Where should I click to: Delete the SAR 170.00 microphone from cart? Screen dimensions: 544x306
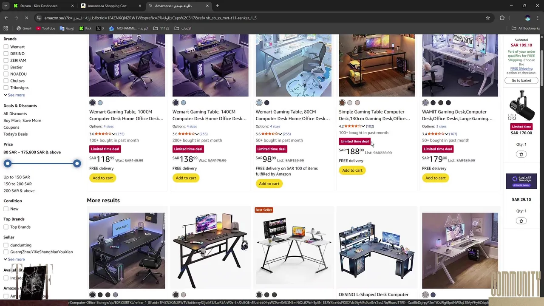point(521,154)
